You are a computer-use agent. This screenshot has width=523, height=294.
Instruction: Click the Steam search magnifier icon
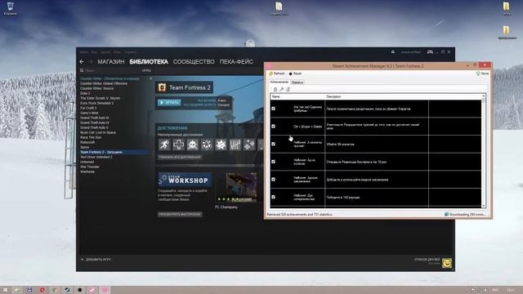[82, 71]
